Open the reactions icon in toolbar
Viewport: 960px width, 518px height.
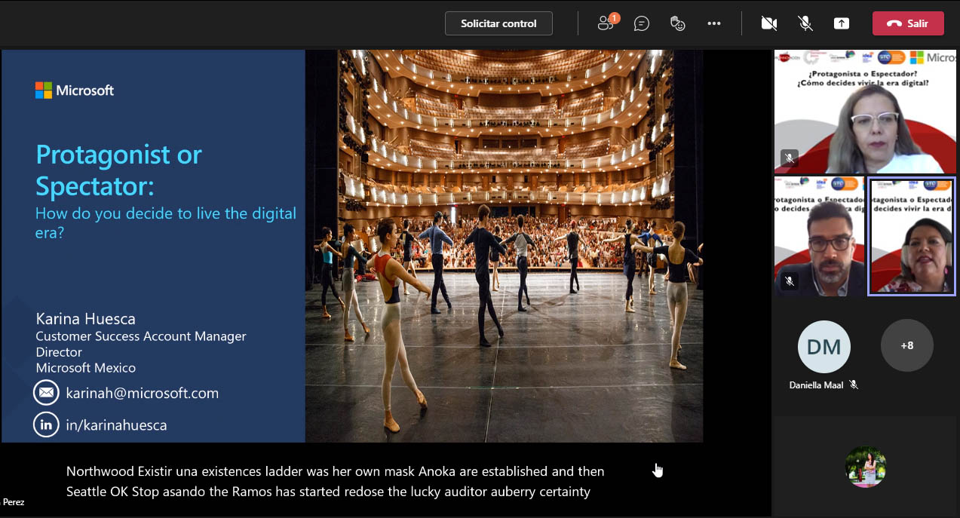point(678,23)
